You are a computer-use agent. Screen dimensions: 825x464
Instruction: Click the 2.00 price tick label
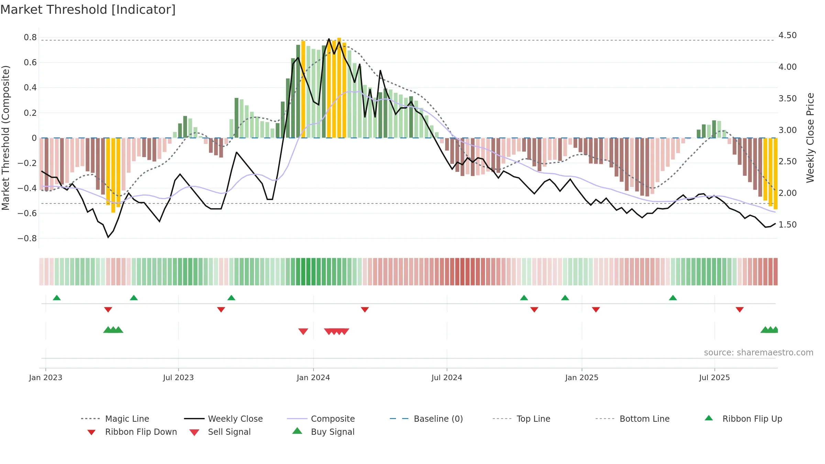point(788,193)
